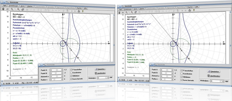The width and height of the screenshot is (232, 101).
Task: Select the zoom out magnifier in the right window toolbar
Action: tap(127, 12)
